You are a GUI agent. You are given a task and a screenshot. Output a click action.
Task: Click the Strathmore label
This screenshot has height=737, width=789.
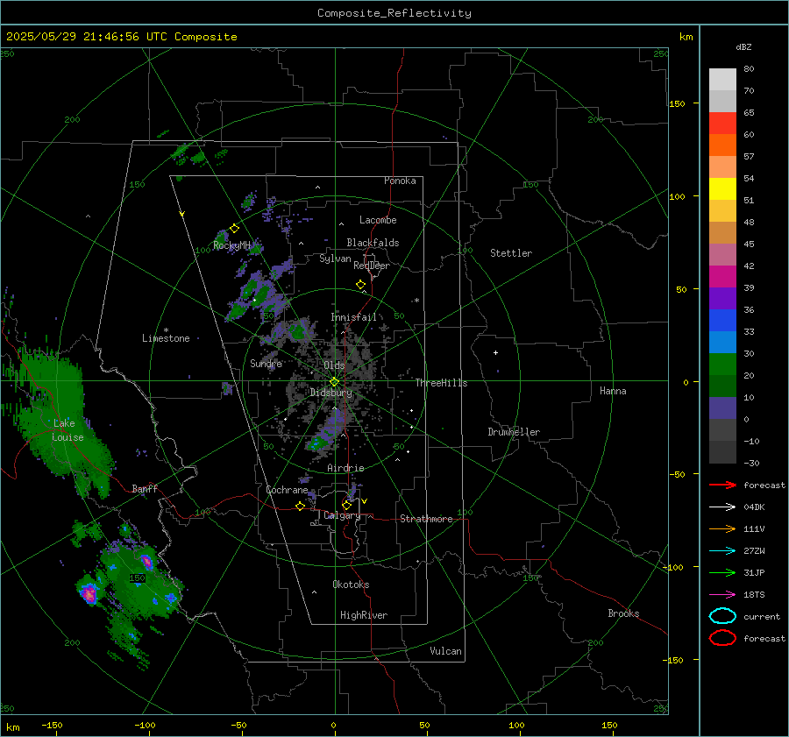point(426,519)
